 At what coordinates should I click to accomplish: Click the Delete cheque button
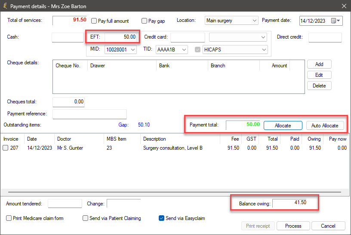click(x=319, y=86)
